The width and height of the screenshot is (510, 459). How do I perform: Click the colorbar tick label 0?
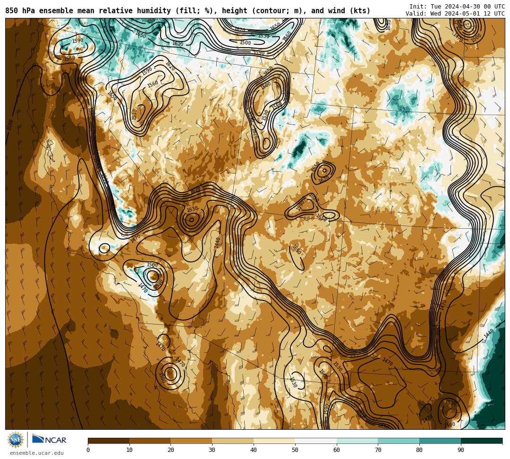(x=88, y=450)
